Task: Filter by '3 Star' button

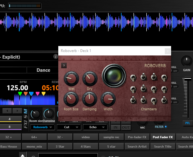Action: tap(60, 146)
